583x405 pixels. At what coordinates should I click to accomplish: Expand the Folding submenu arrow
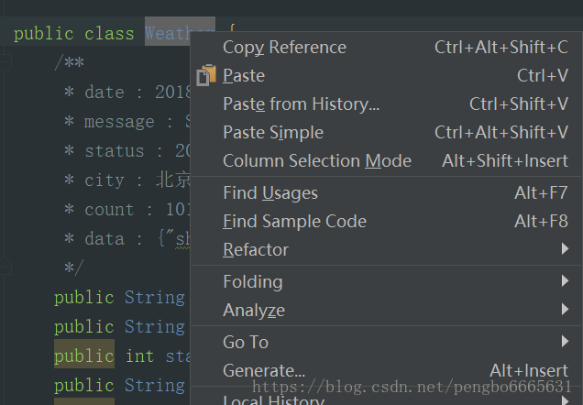coord(566,281)
